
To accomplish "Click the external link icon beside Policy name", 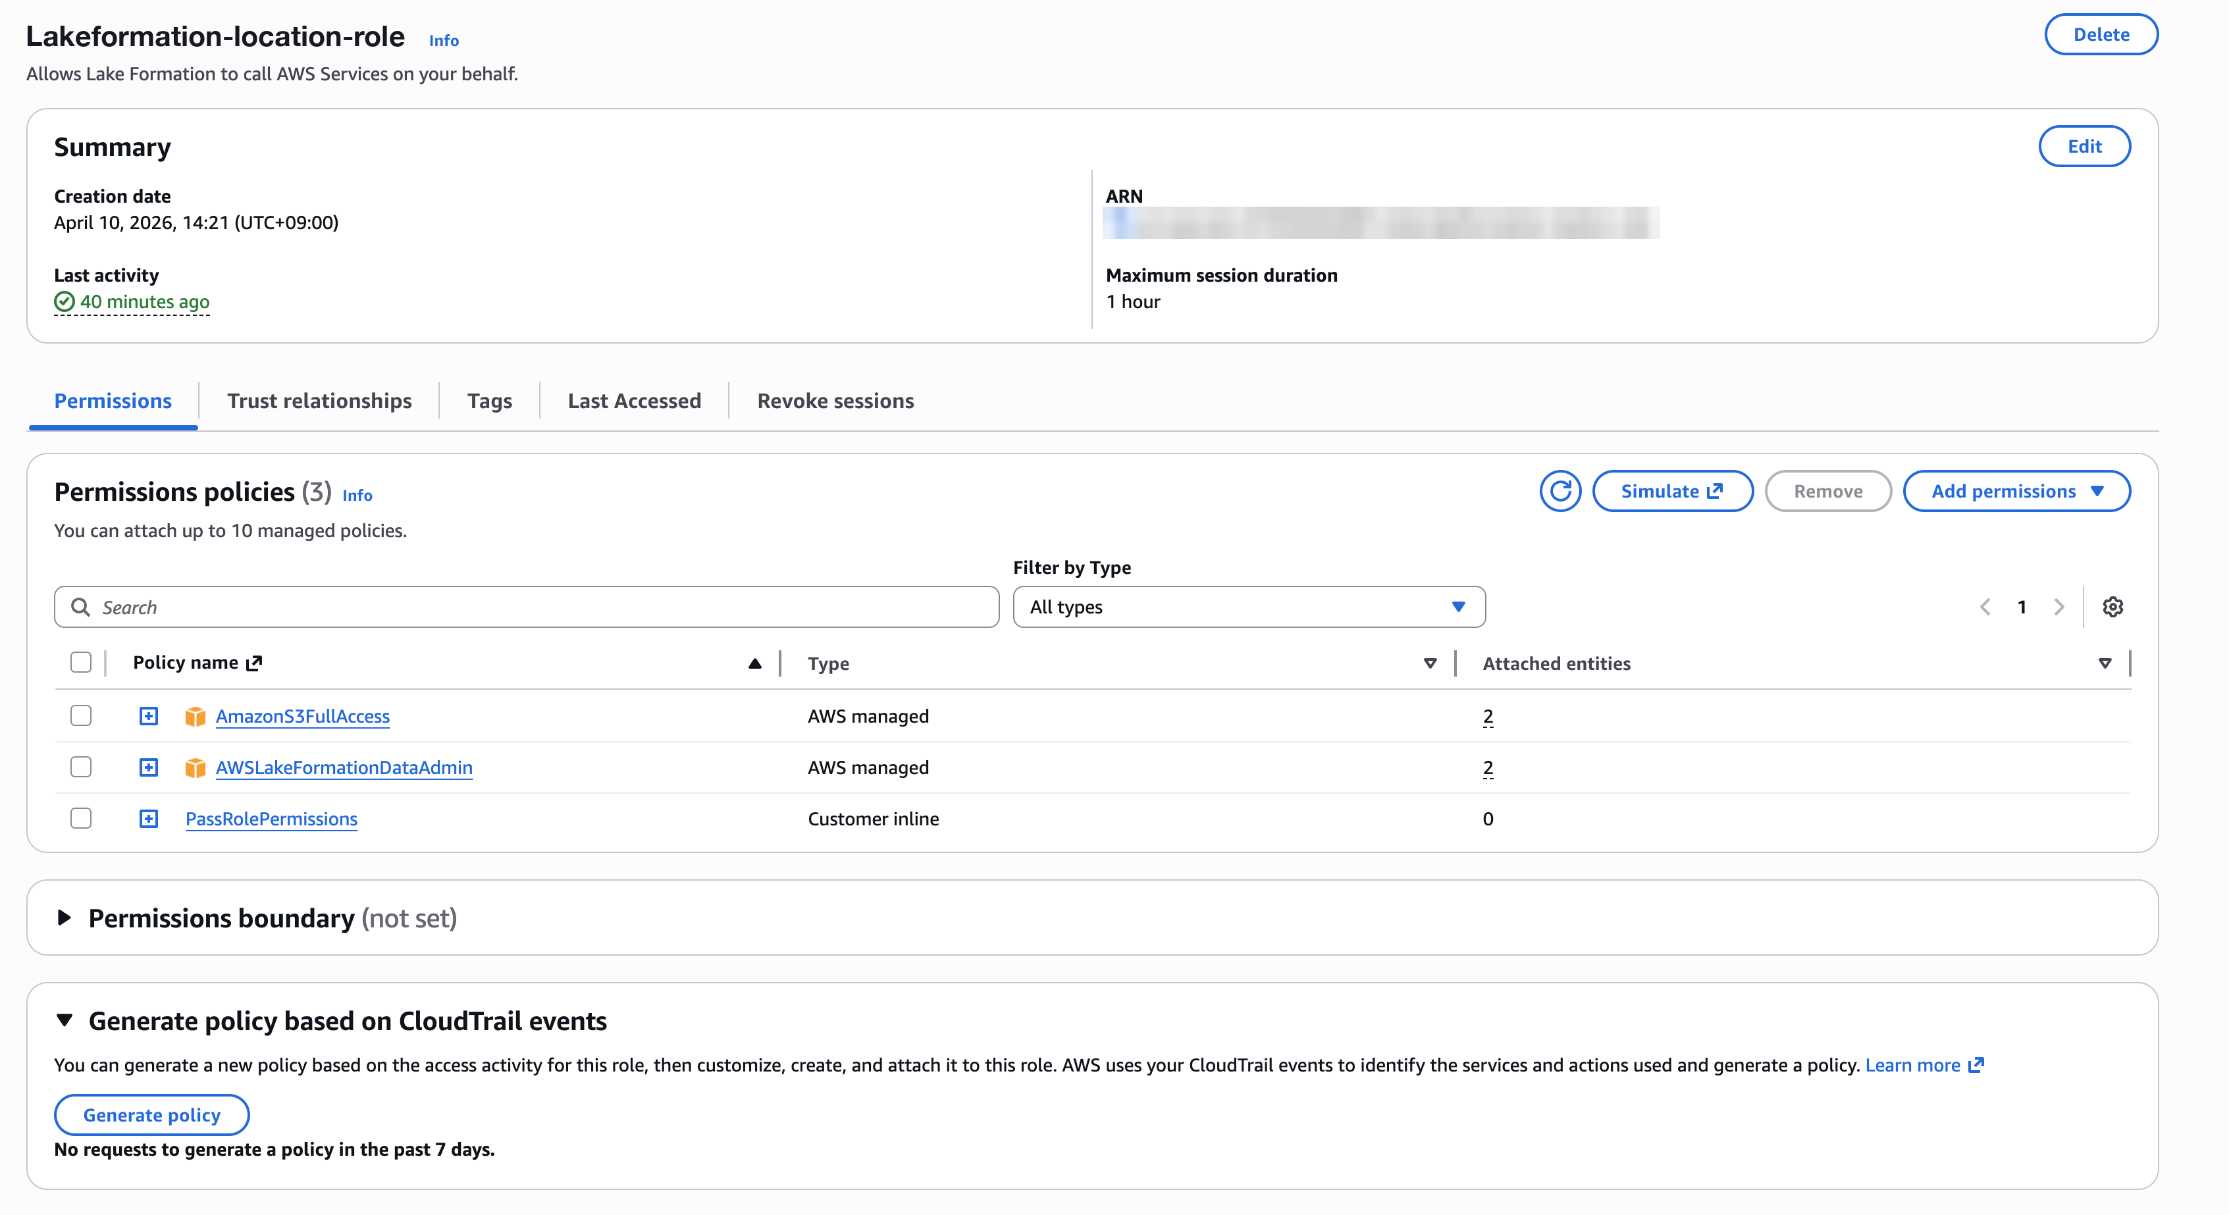I will click(x=254, y=663).
